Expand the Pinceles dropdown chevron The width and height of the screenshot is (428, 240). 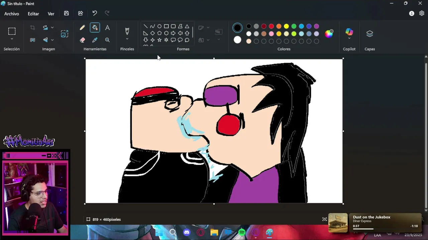(127, 39)
